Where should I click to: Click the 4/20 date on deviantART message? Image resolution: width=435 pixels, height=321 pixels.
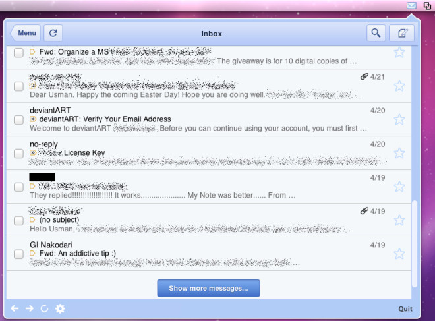(x=378, y=111)
